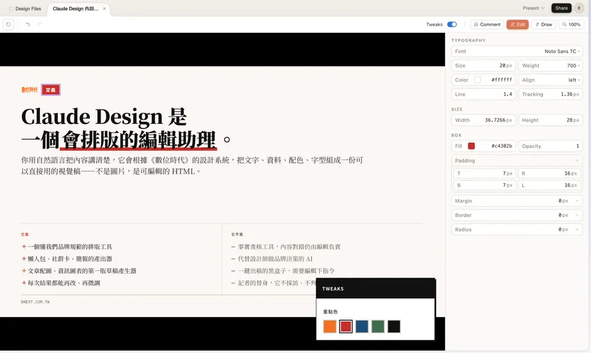The image size is (591, 353).
Task: Open the Weight dropdown 700
Action: [x=550, y=66]
